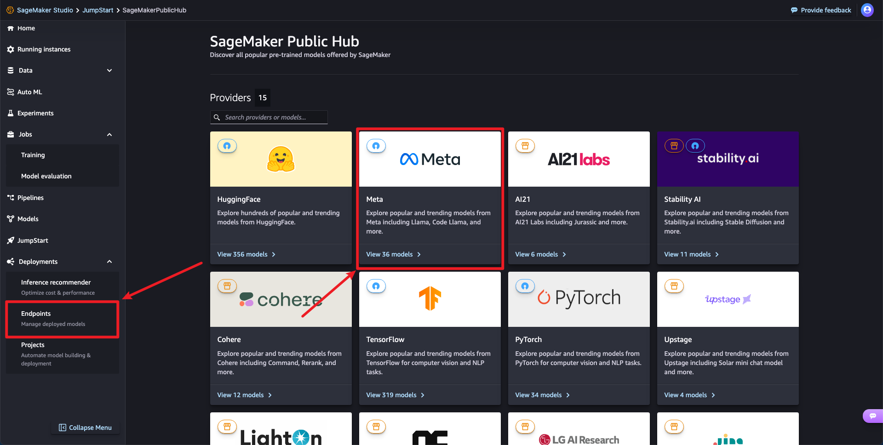Image resolution: width=883 pixels, height=445 pixels.
Task: Open Endpoints to manage deployed models
Action: pos(63,319)
